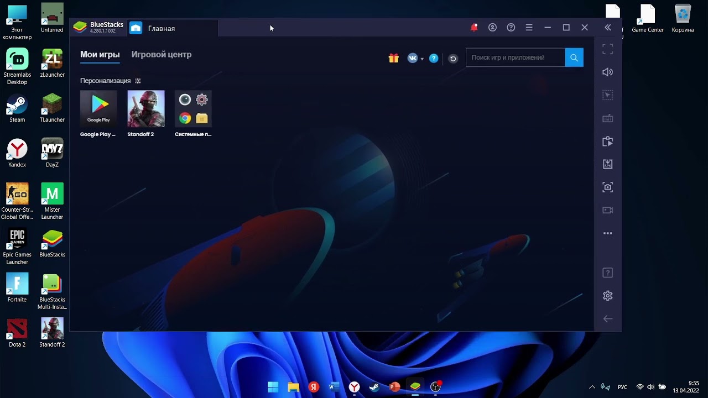Open the gift box rewards icon
Screen dimensions: 708x398
[x=394, y=58]
